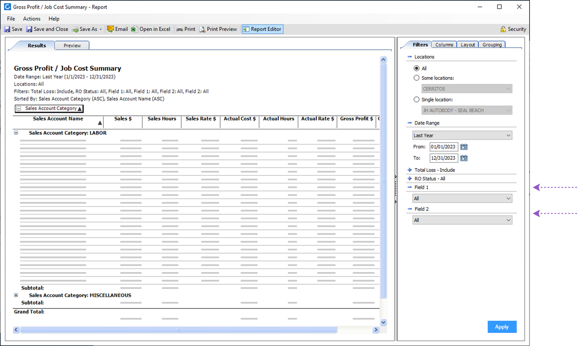The height and width of the screenshot is (346, 584).
Task: Click the Actual Hours column header
Action: [279, 122]
